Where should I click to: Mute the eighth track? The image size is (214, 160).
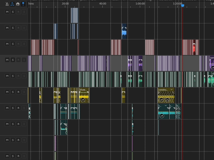point(7,124)
